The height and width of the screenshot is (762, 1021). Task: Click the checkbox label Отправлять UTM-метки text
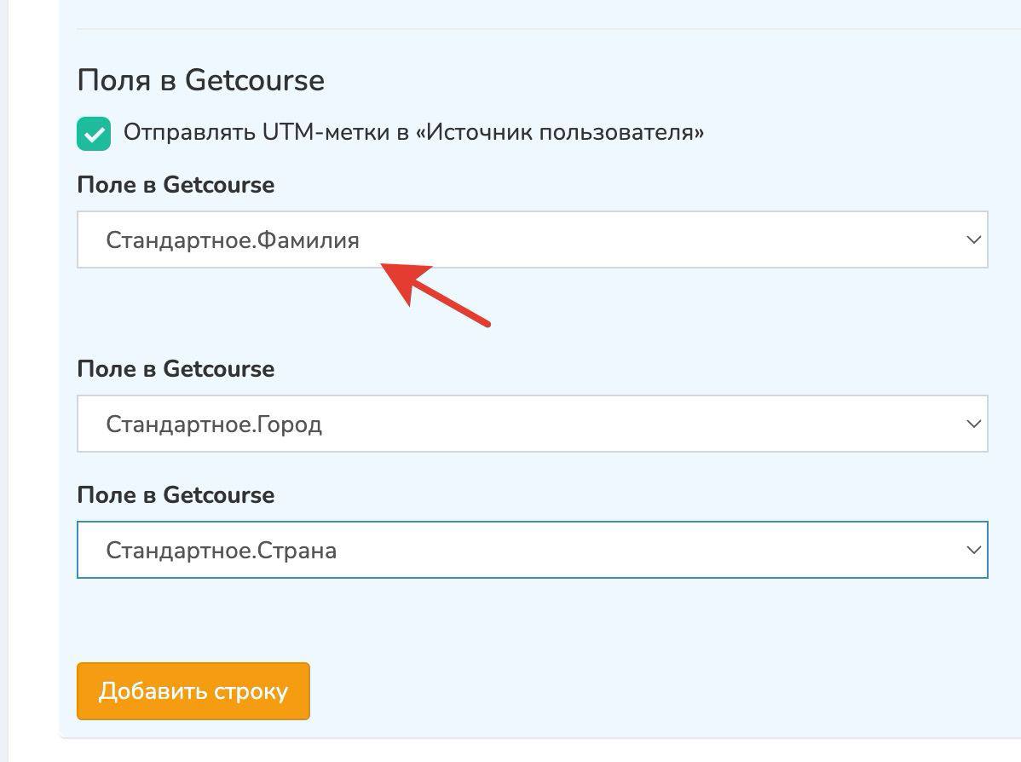point(413,133)
